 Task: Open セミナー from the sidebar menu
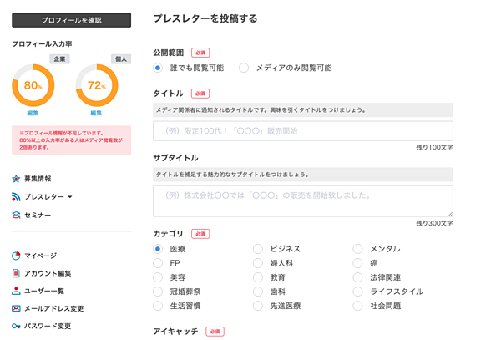click(x=38, y=216)
